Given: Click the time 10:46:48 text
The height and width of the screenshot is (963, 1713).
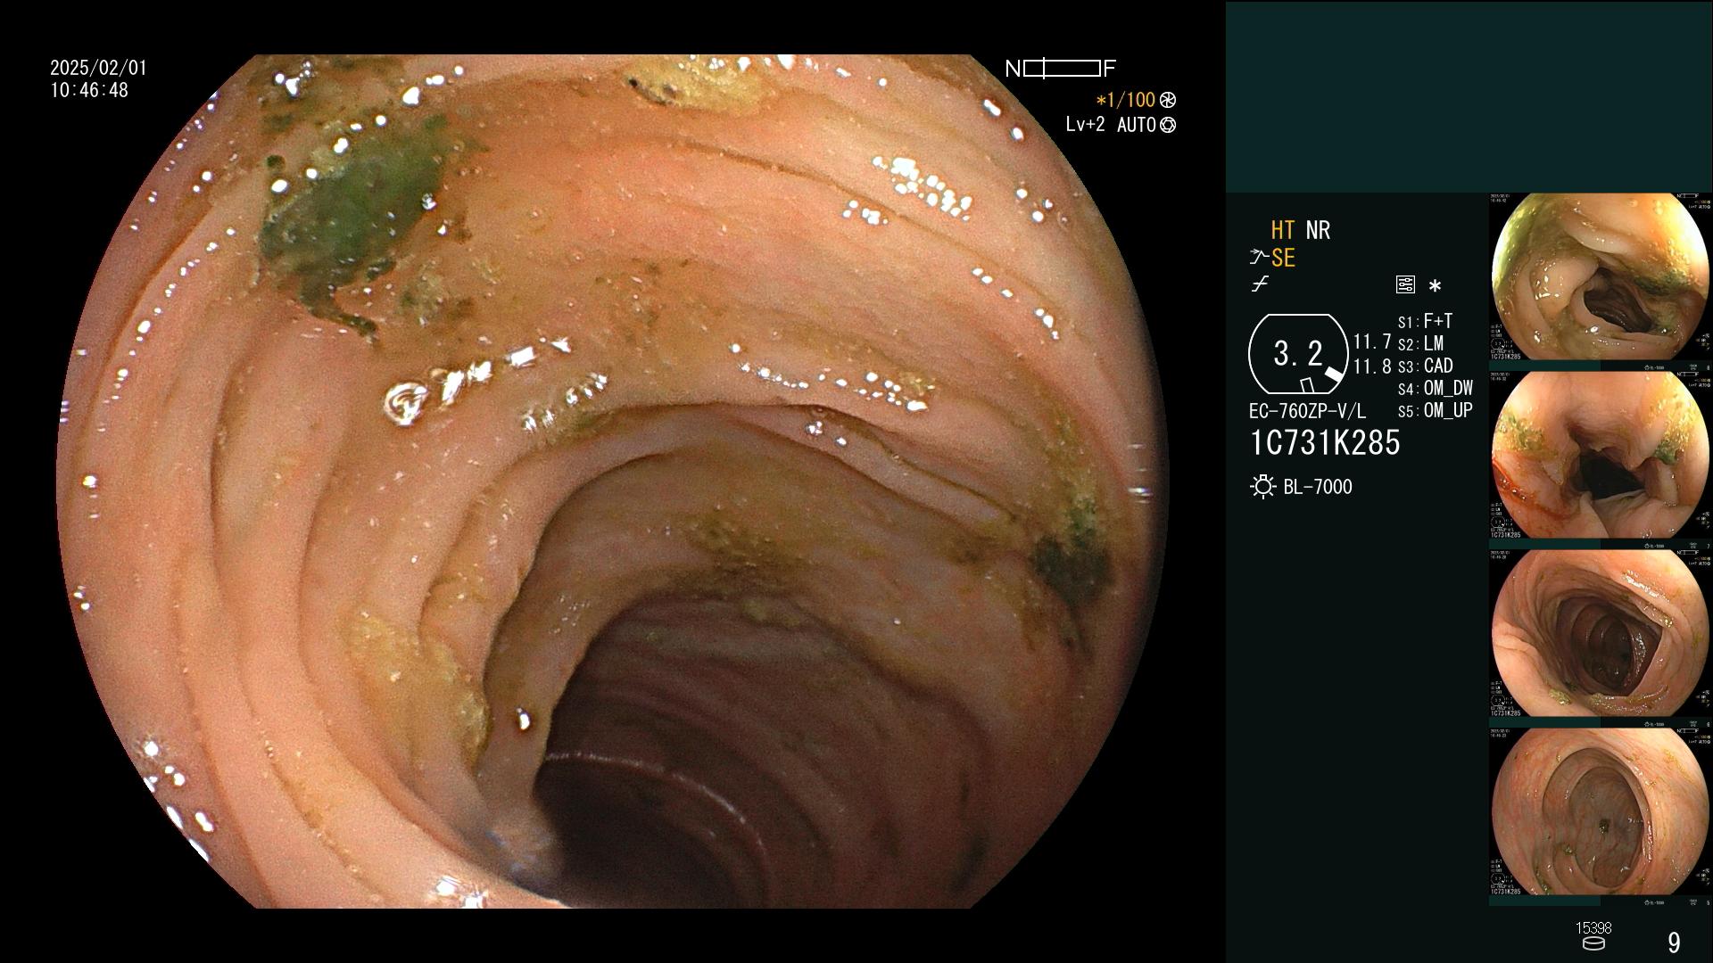Looking at the screenshot, I should [x=89, y=90].
